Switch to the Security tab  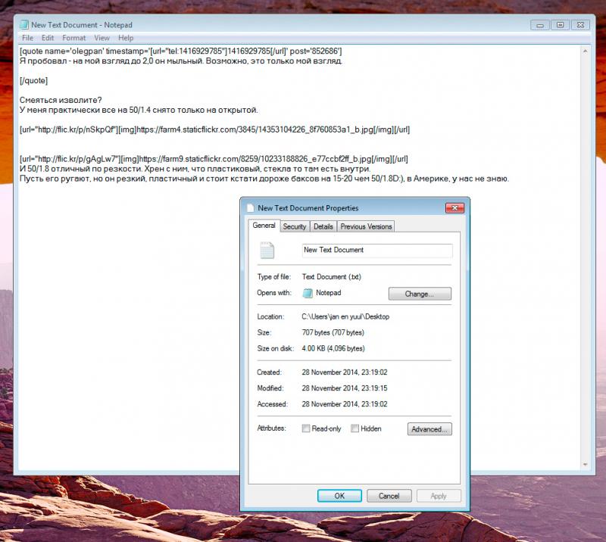click(295, 227)
